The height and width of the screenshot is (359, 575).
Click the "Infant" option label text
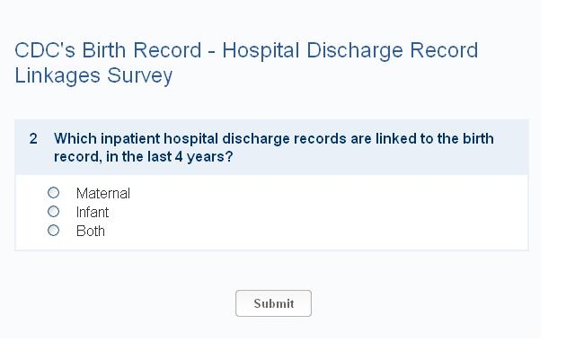(93, 213)
